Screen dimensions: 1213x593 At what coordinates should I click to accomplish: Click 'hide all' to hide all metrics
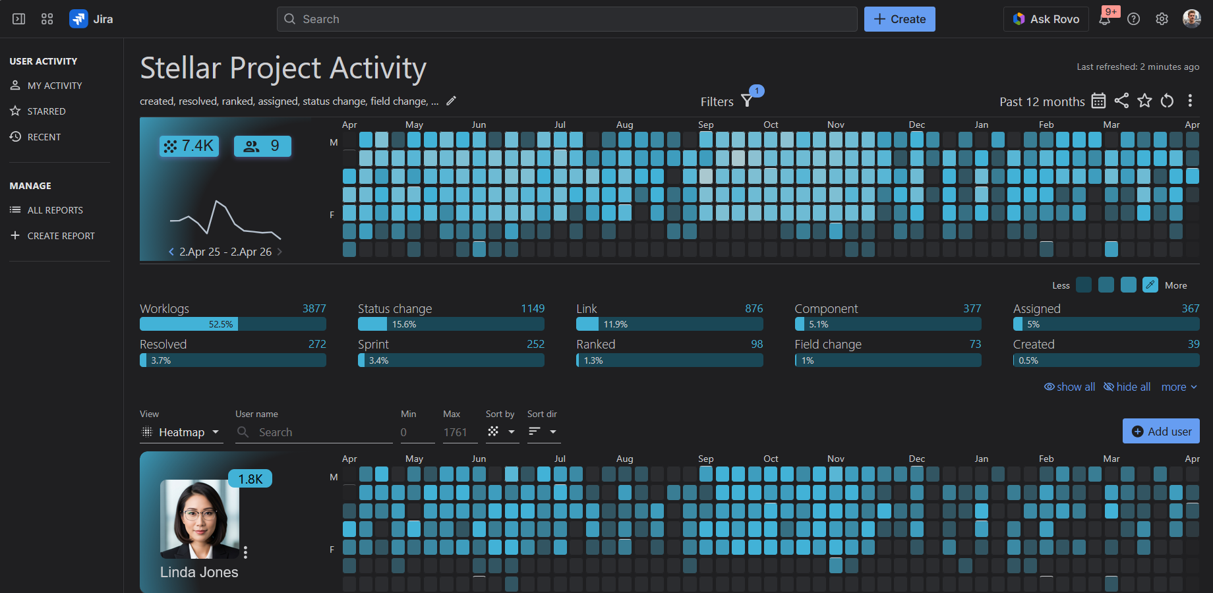pyautogui.click(x=1127, y=387)
